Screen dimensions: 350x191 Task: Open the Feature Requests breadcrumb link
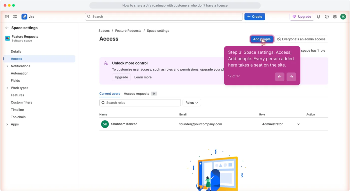(x=128, y=31)
